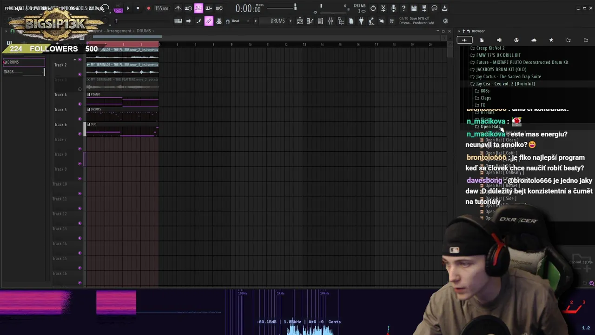The height and width of the screenshot is (335, 595).
Task: Select the DRUMS pattern in picker
Action: point(23,62)
